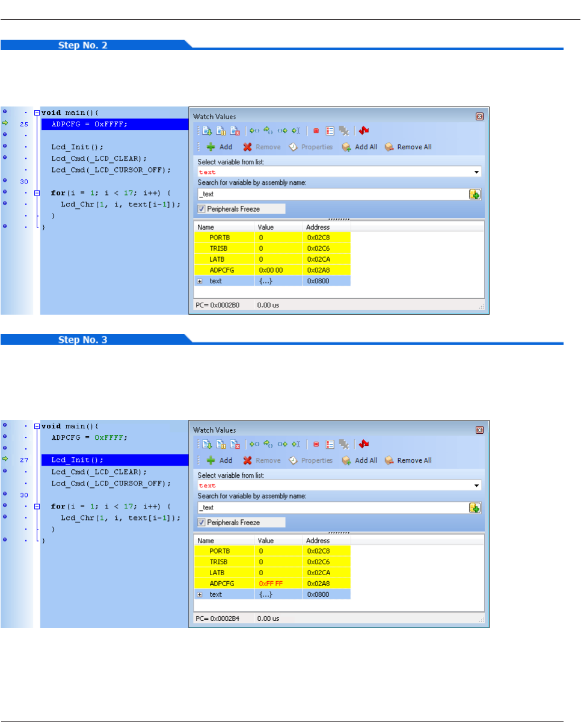Expand the text variable in lower watch list
Screen dimensions: 581x722
click(200, 594)
